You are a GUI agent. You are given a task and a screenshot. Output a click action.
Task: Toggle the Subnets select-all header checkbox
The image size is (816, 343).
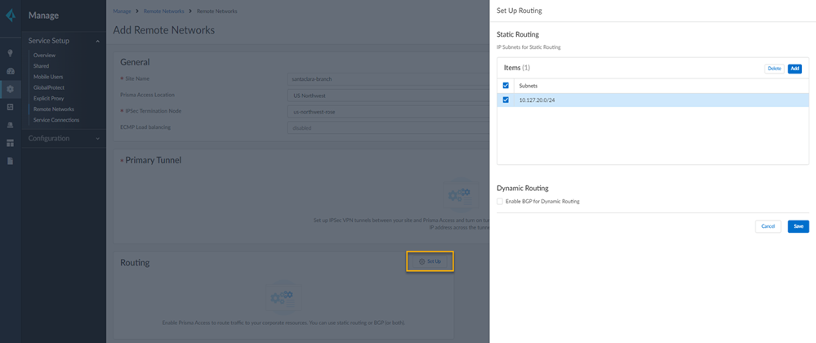[506, 86]
